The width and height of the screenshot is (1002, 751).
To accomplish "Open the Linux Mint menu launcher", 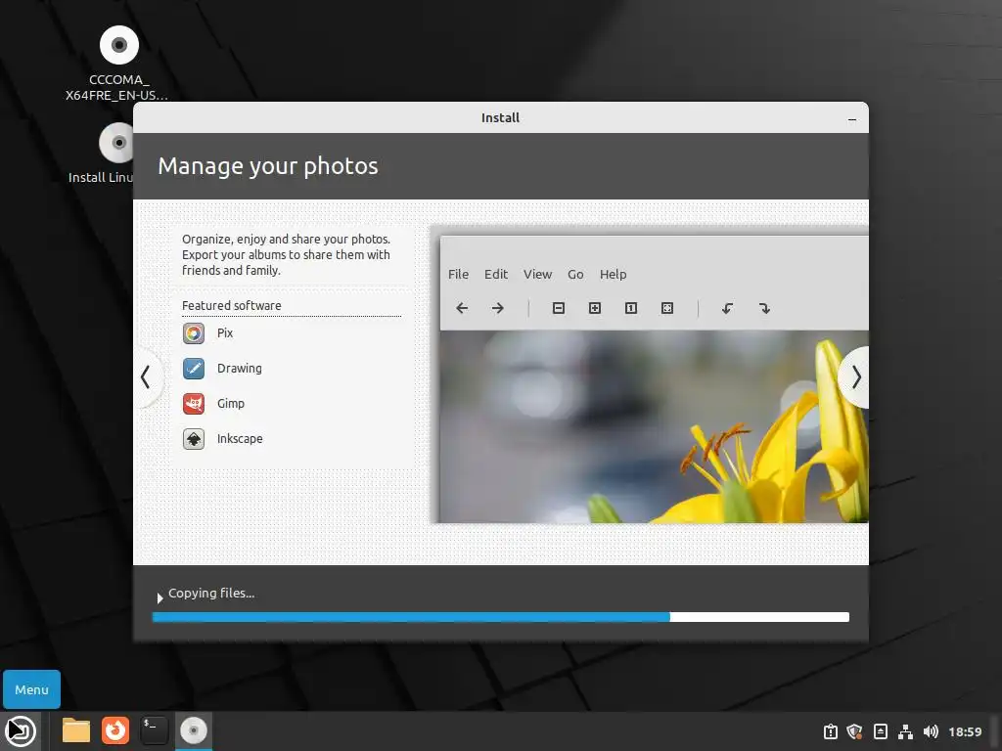I will click(x=20, y=731).
